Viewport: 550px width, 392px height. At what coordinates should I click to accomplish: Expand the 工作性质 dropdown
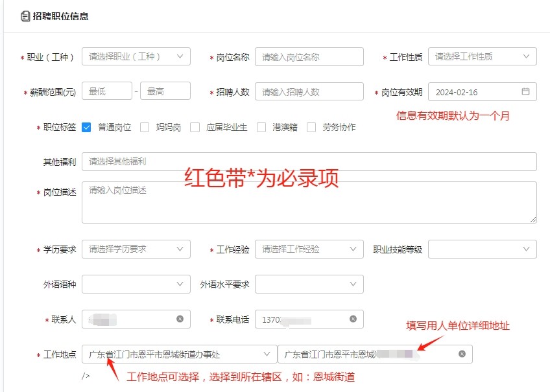[482, 56]
